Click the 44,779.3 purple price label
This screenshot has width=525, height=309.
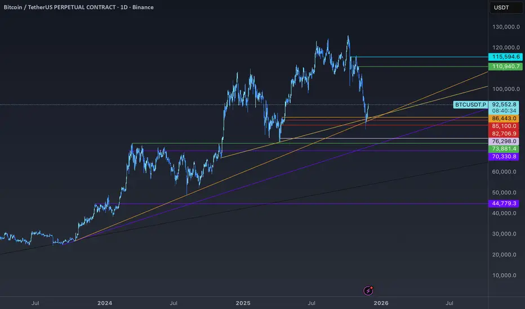(x=504, y=203)
